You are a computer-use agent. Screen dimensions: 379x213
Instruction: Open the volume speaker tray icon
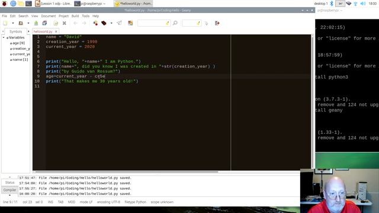pyautogui.click(x=363, y=4)
